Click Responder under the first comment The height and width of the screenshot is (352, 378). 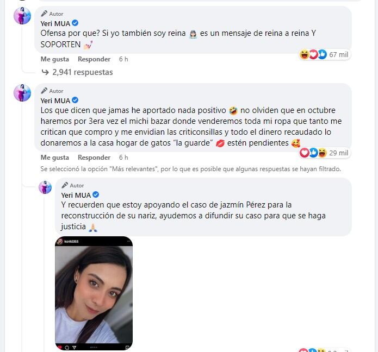pyautogui.click(x=94, y=59)
